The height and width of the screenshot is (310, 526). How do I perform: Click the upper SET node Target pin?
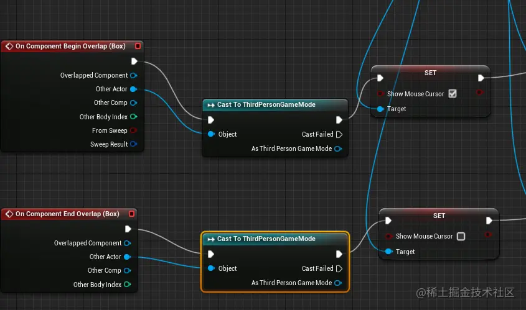[380, 109]
